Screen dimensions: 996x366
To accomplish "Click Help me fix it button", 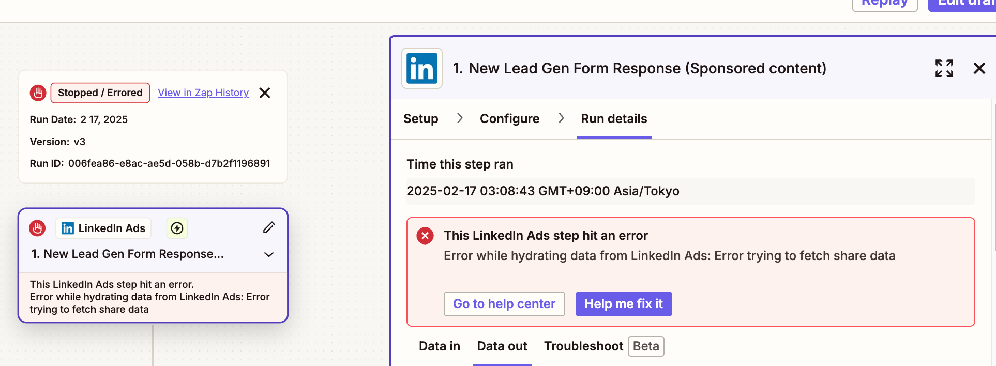I will pyautogui.click(x=624, y=304).
